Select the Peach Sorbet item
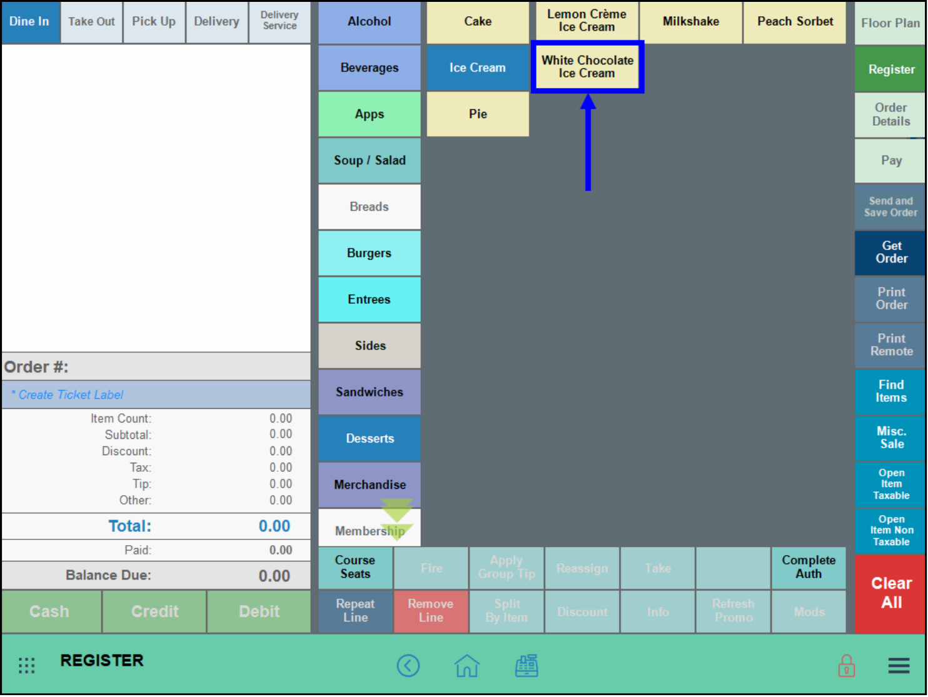The width and height of the screenshot is (928, 697). click(795, 22)
